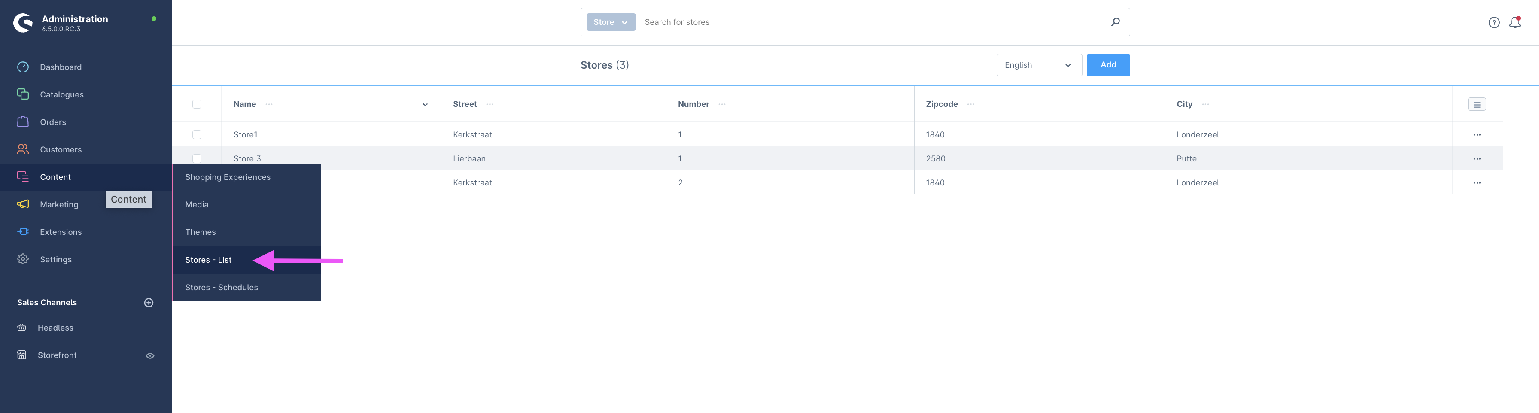Click Londerzeel in Store1 row

[x=1197, y=135]
